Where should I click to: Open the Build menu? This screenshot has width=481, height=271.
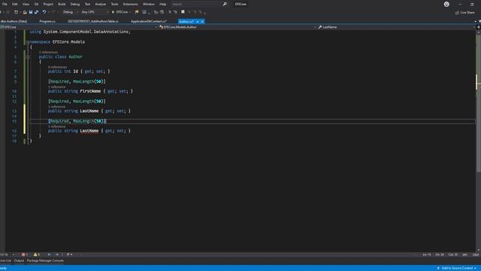(x=62, y=5)
